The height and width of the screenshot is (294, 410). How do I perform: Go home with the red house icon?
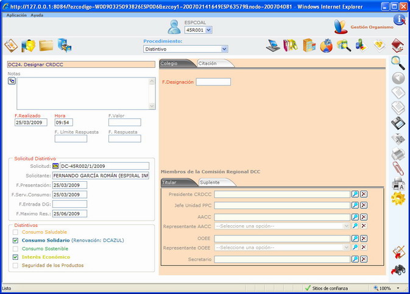point(398,46)
